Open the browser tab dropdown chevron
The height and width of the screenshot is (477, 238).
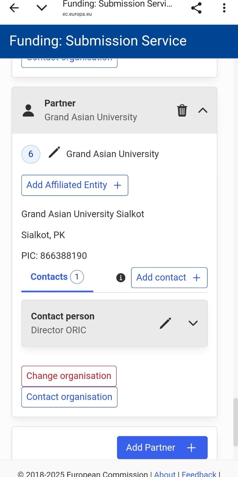pos(42,8)
